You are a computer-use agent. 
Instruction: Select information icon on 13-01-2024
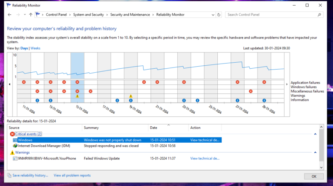click(51, 100)
